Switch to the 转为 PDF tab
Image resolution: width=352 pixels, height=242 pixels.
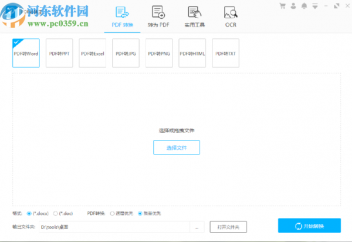(x=158, y=17)
